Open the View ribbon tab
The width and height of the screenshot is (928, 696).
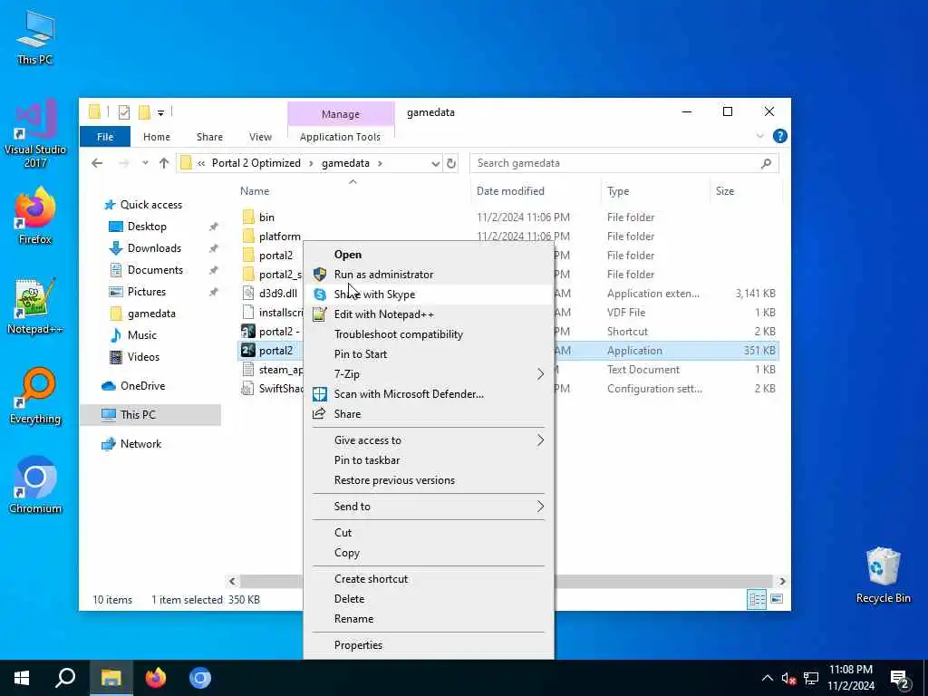click(260, 137)
